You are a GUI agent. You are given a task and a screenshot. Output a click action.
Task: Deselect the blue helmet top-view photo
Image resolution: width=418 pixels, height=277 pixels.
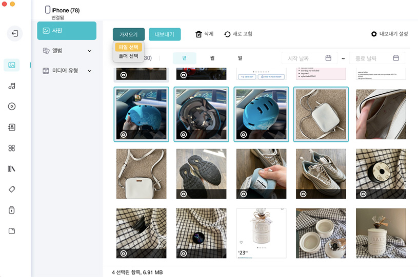[261, 114]
